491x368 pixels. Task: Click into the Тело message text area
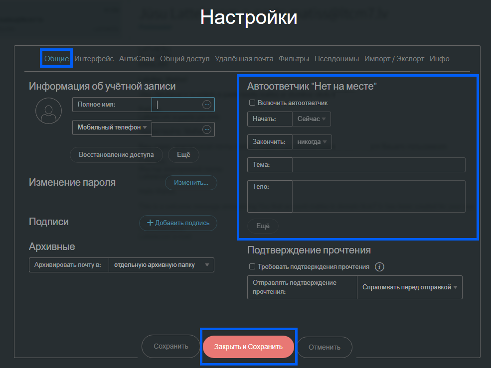coord(378,196)
